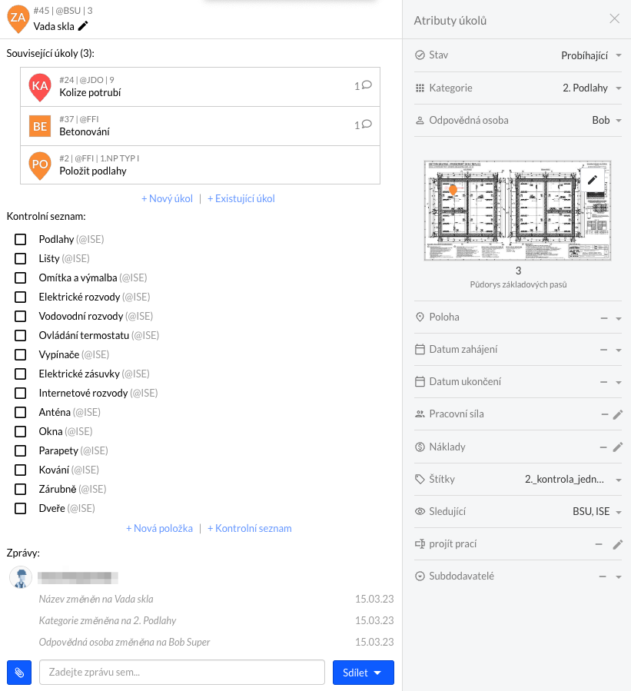Edit Náklady with pencil icon

[618, 447]
